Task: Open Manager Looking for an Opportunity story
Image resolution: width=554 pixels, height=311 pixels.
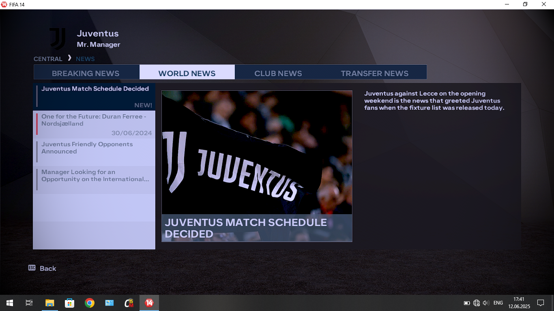Action: click(94, 180)
